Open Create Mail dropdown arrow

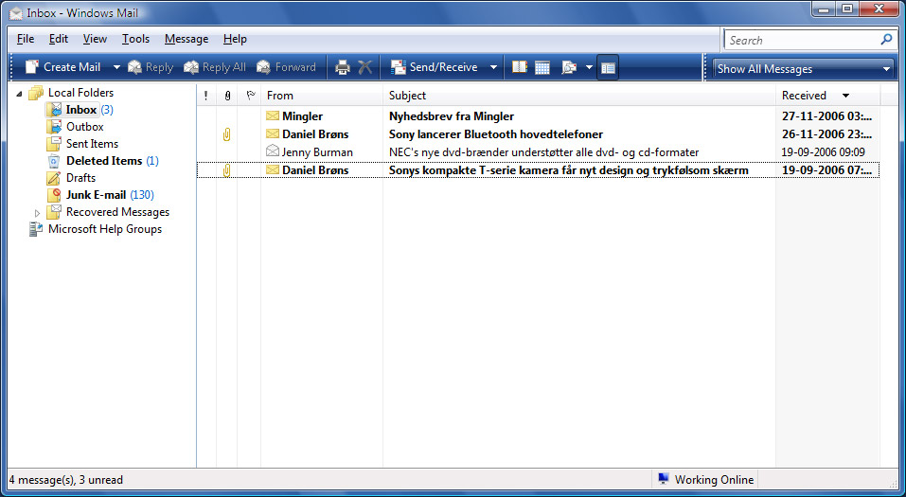coord(116,67)
